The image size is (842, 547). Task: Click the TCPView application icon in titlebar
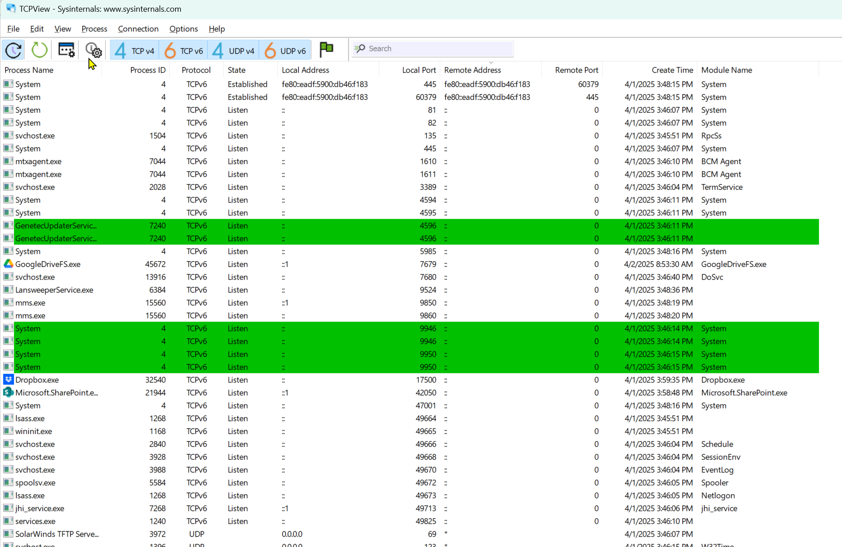tap(10, 8)
